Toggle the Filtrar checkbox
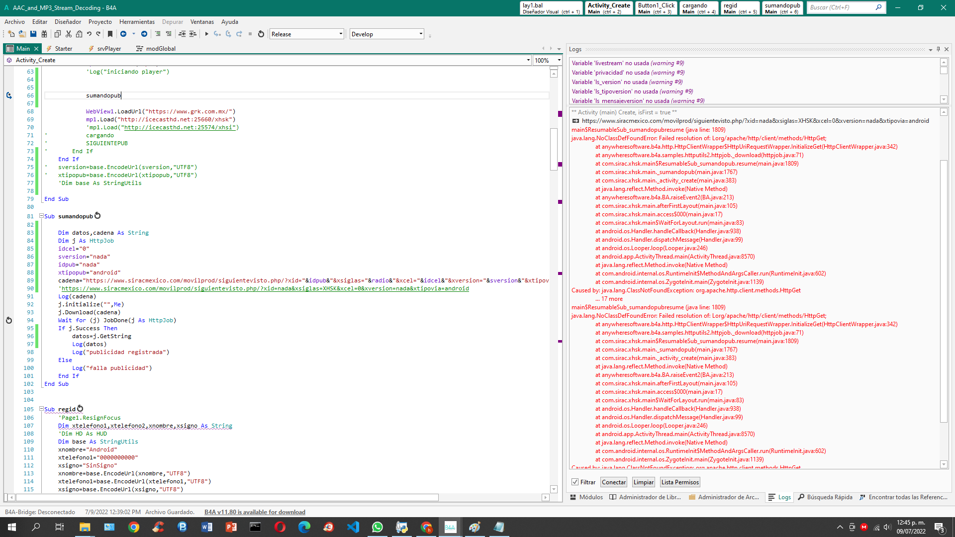The image size is (955, 537). (x=575, y=482)
